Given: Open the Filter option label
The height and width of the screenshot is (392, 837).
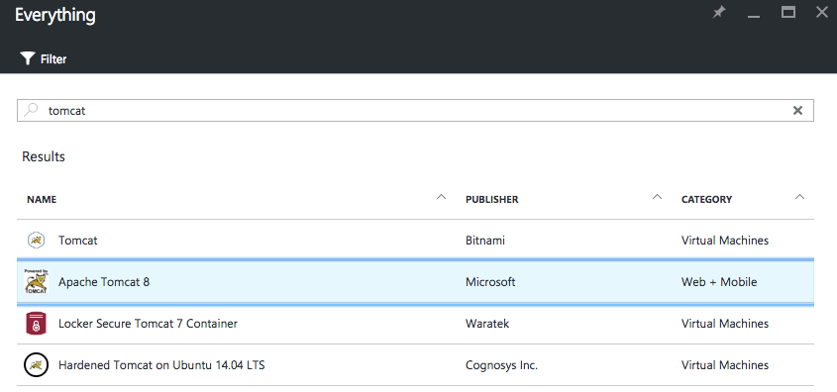Looking at the screenshot, I should tap(53, 59).
